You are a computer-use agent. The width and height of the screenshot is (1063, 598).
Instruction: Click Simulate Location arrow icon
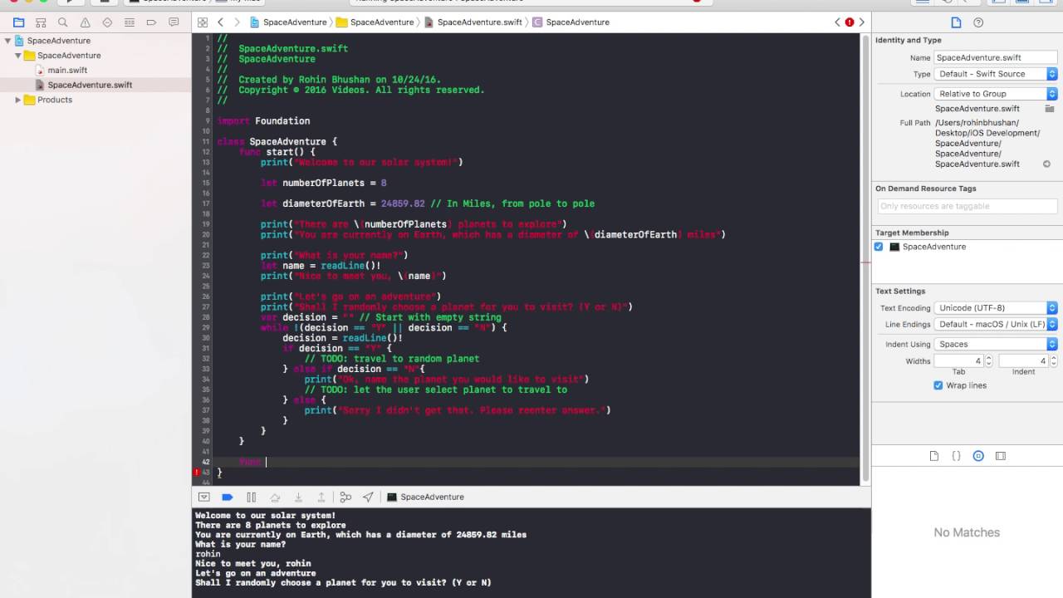click(x=368, y=497)
